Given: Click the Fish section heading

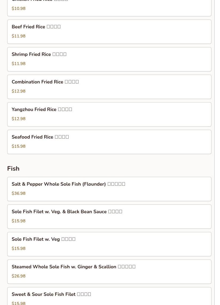Looking at the screenshot, I should click(13, 169).
